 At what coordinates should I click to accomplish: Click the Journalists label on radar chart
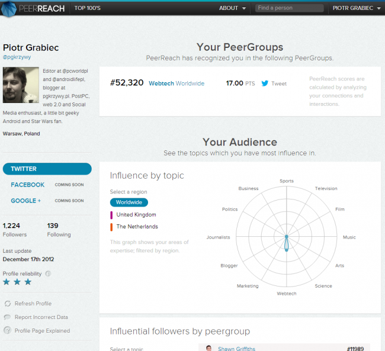click(218, 237)
